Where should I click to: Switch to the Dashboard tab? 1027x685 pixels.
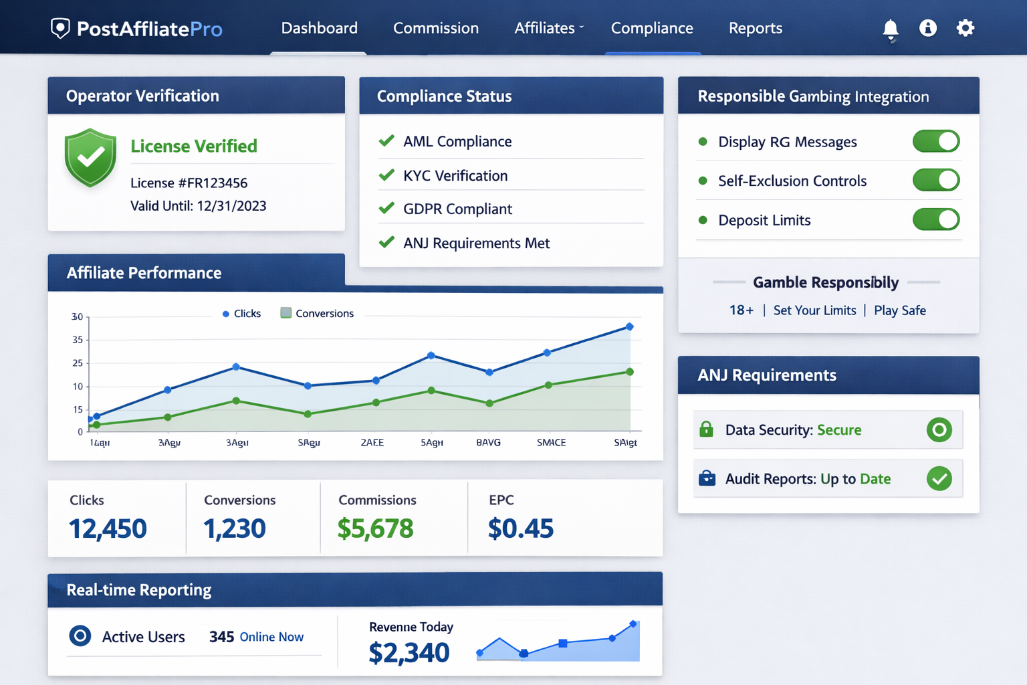click(319, 27)
